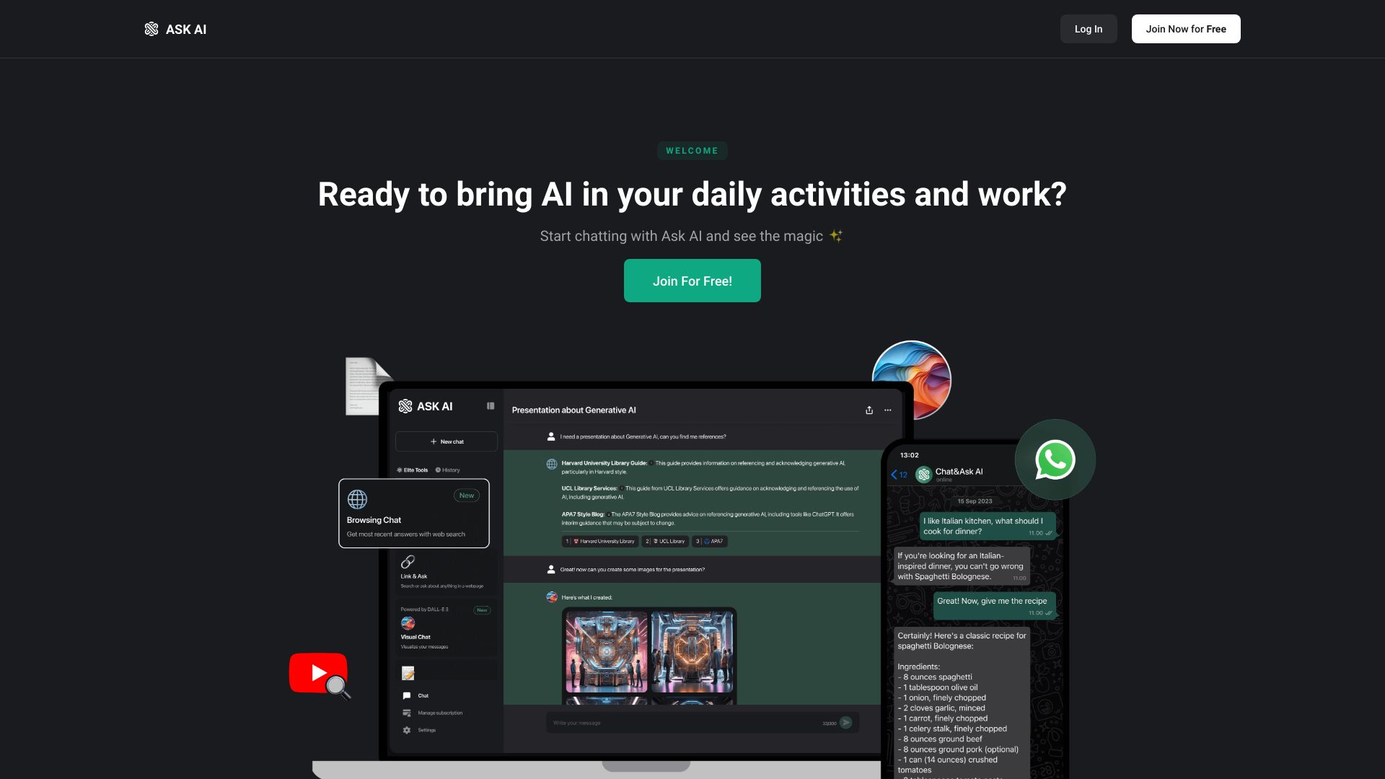The height and width of the screenshot is (779, 1385).
Task: Expand the presentation chat options
Action: coord(887,409)
